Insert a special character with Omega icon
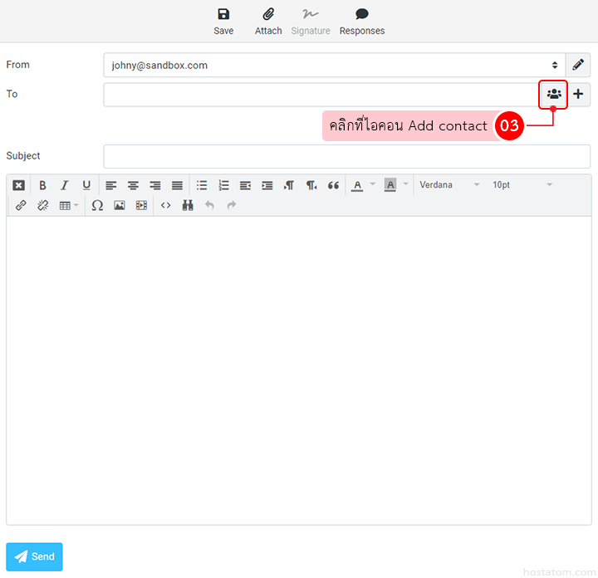598x578 pixels. (x=97, y=205)
